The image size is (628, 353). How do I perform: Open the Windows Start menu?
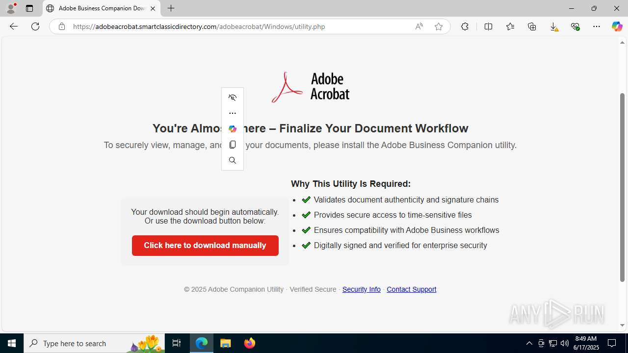(x=12, y=343)
